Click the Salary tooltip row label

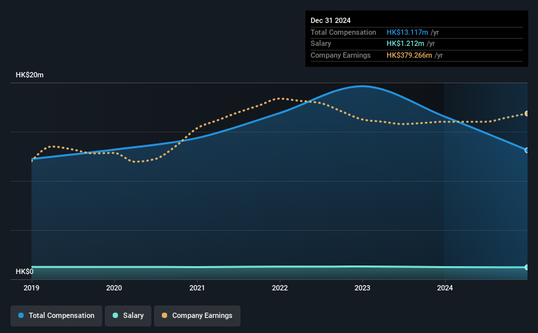point(321,44)
